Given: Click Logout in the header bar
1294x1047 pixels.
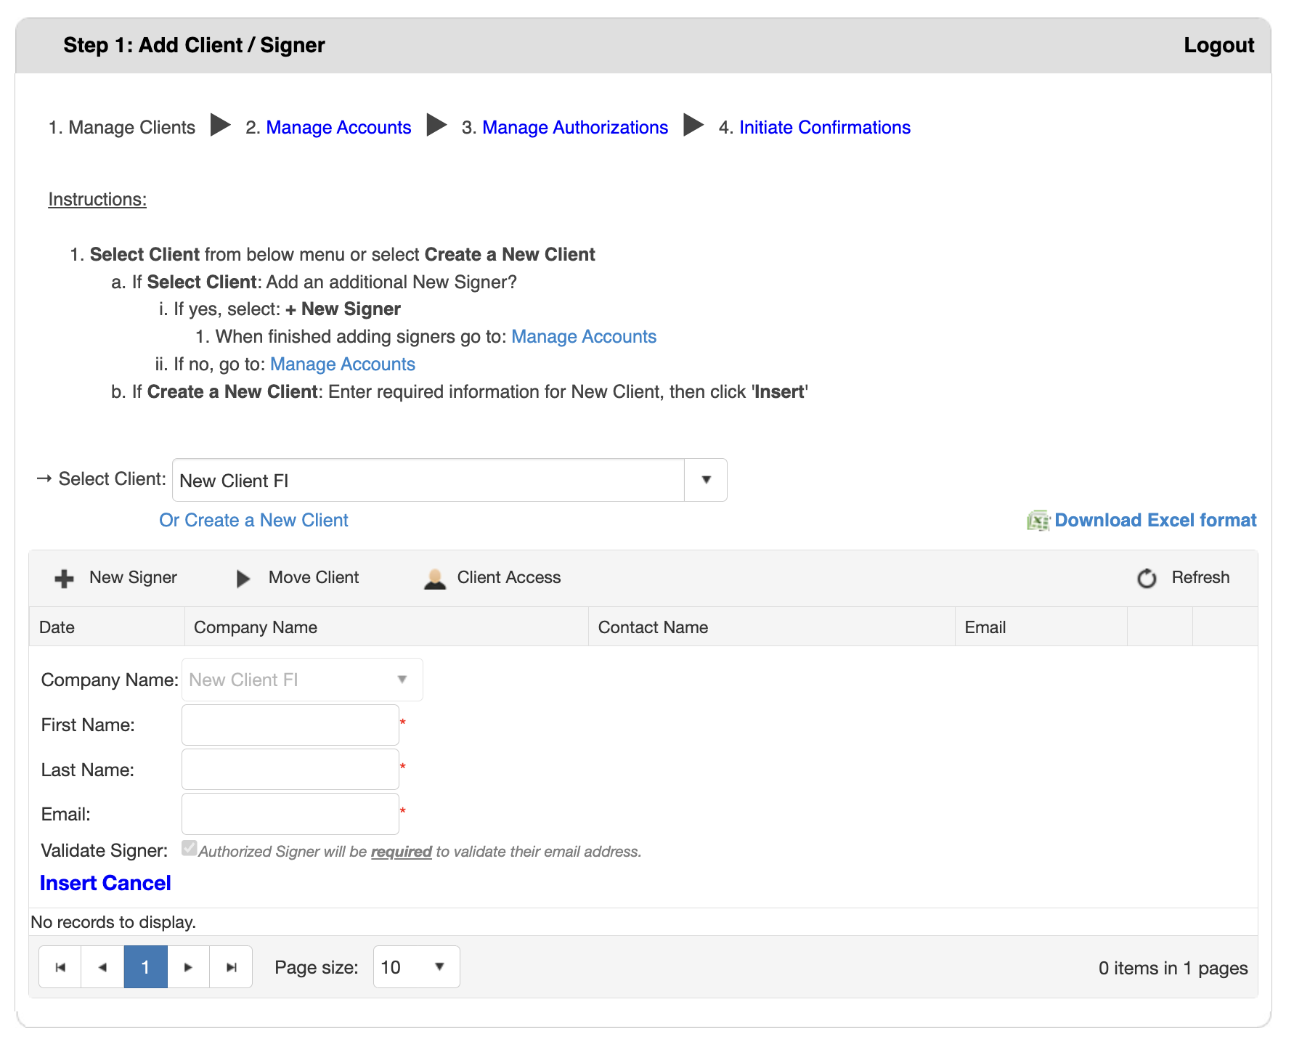Looking at the screenshot, I should click(x=1219, y=45).
